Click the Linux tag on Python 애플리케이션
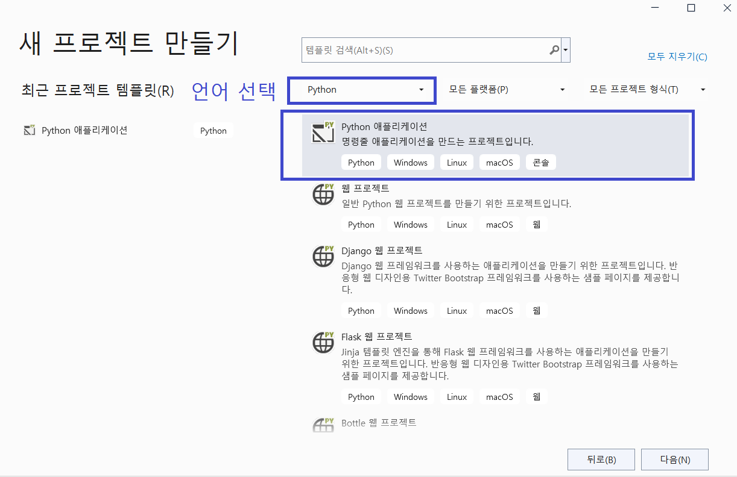Viewport: 737px width, 477px height. click(x=457, y=163)
